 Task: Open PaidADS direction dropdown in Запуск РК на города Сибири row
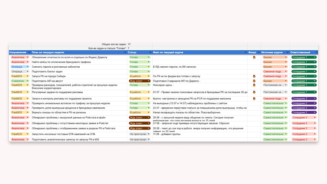pyautogui.click(x=20, y=76)
